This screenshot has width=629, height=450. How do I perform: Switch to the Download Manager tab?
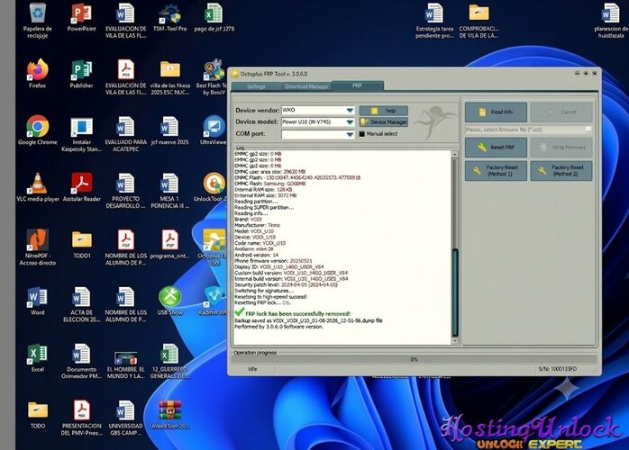click(307, 86)
